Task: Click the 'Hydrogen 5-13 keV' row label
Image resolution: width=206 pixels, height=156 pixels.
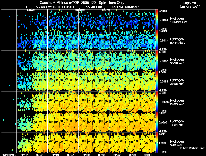Action: click(177, 143)
